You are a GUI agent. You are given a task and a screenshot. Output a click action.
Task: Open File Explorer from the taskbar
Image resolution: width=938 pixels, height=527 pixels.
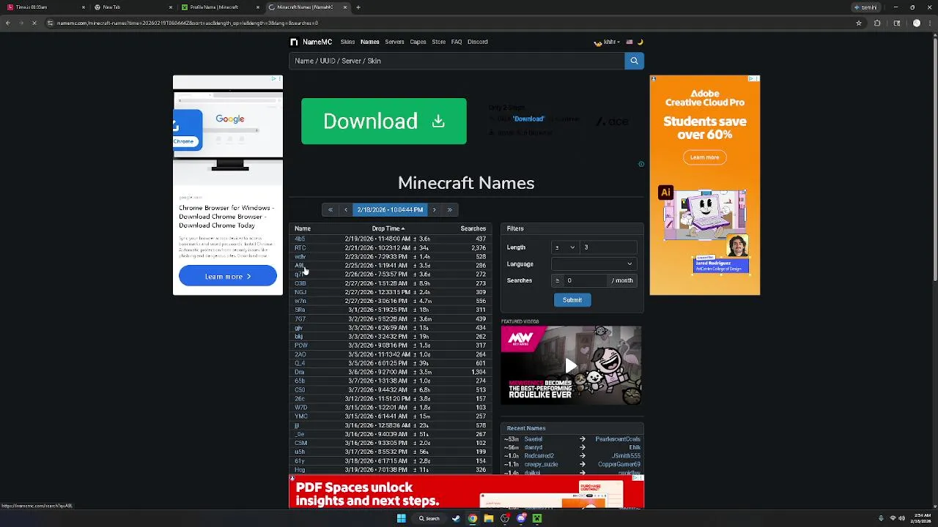pyautogui.click(x=489, y=518)
